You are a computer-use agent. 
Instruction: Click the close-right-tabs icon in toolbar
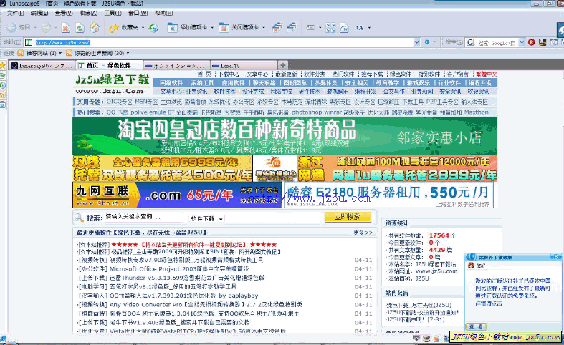click(292, 27)
